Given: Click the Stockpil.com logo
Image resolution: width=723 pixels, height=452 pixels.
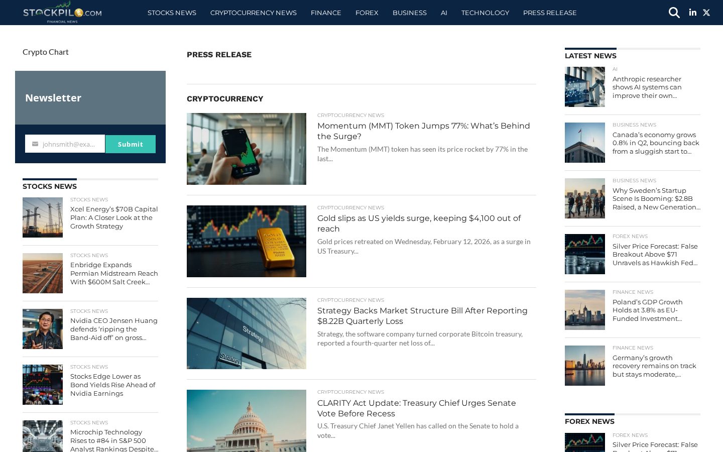Looking at the screenshot, I should [x=62, y=13].
